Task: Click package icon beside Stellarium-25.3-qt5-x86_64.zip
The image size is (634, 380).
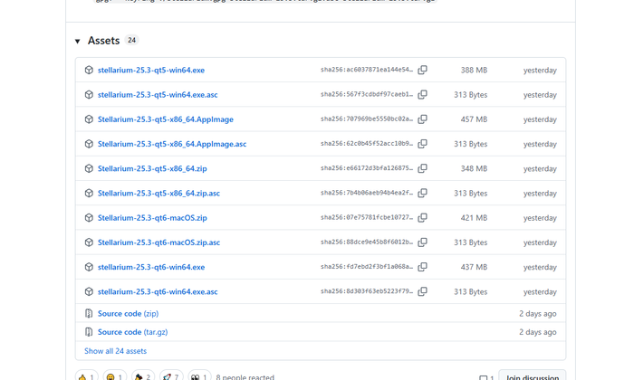Action: coord(89,168)
